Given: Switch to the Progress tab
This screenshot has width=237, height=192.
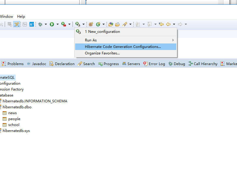Looking at the screenshot, I should tap(108, 64).
